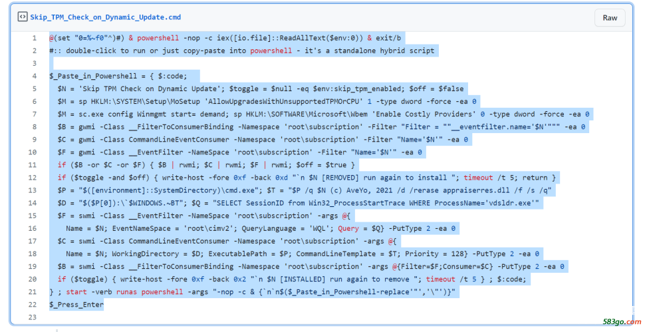Click '__FilterToConsumerBinding' on line 8
Screen dimensions: 645x332
tap(182, 126)
